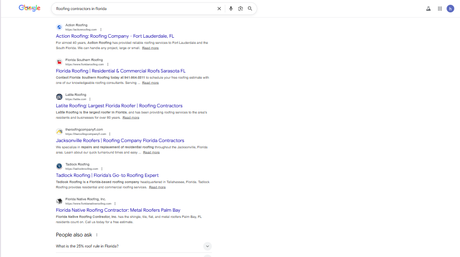Open Search Labs flask icon
Image resolution: width=460 pixels, height=257 pixels.
pos(428,9)
